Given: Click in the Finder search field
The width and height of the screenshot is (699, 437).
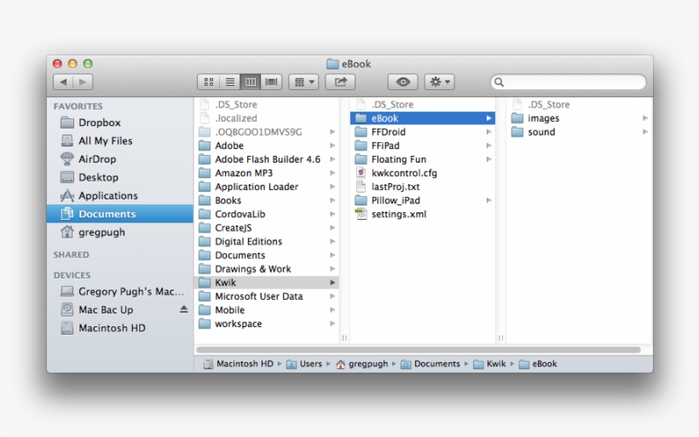Looking at the screenshot, I should (571, 83).
